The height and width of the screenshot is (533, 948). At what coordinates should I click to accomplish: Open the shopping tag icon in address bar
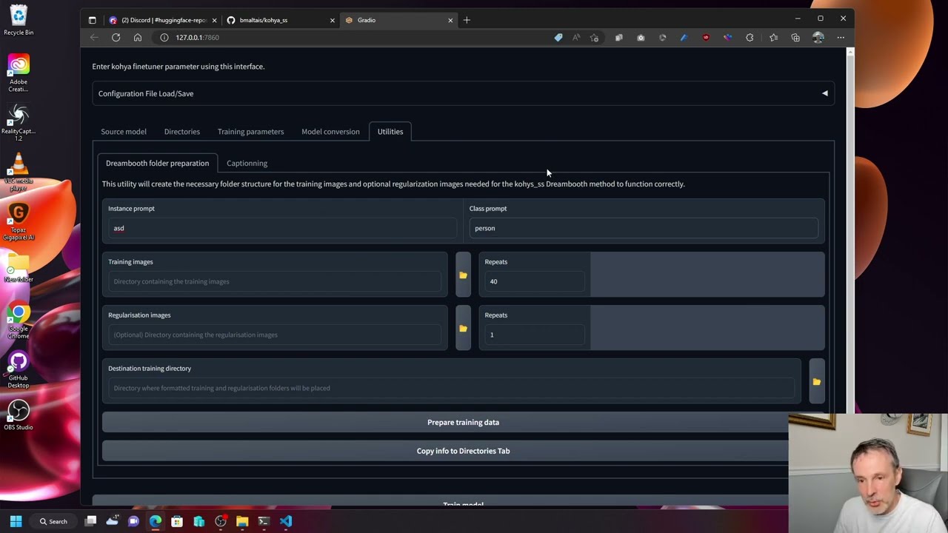coord(558,37)
